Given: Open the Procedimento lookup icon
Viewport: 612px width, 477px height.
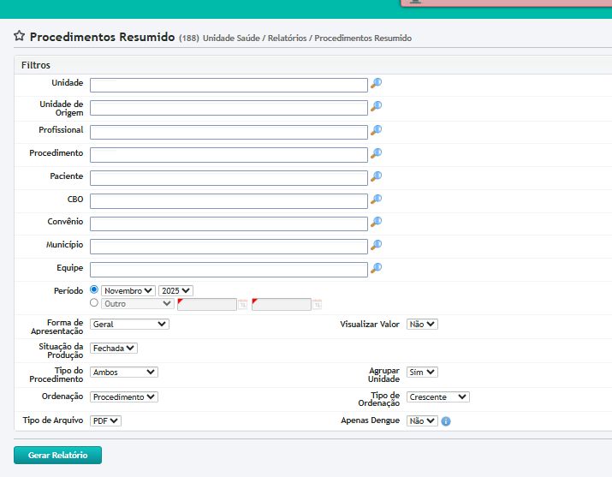Looking at the screenshot, I should tap(376, 153).
